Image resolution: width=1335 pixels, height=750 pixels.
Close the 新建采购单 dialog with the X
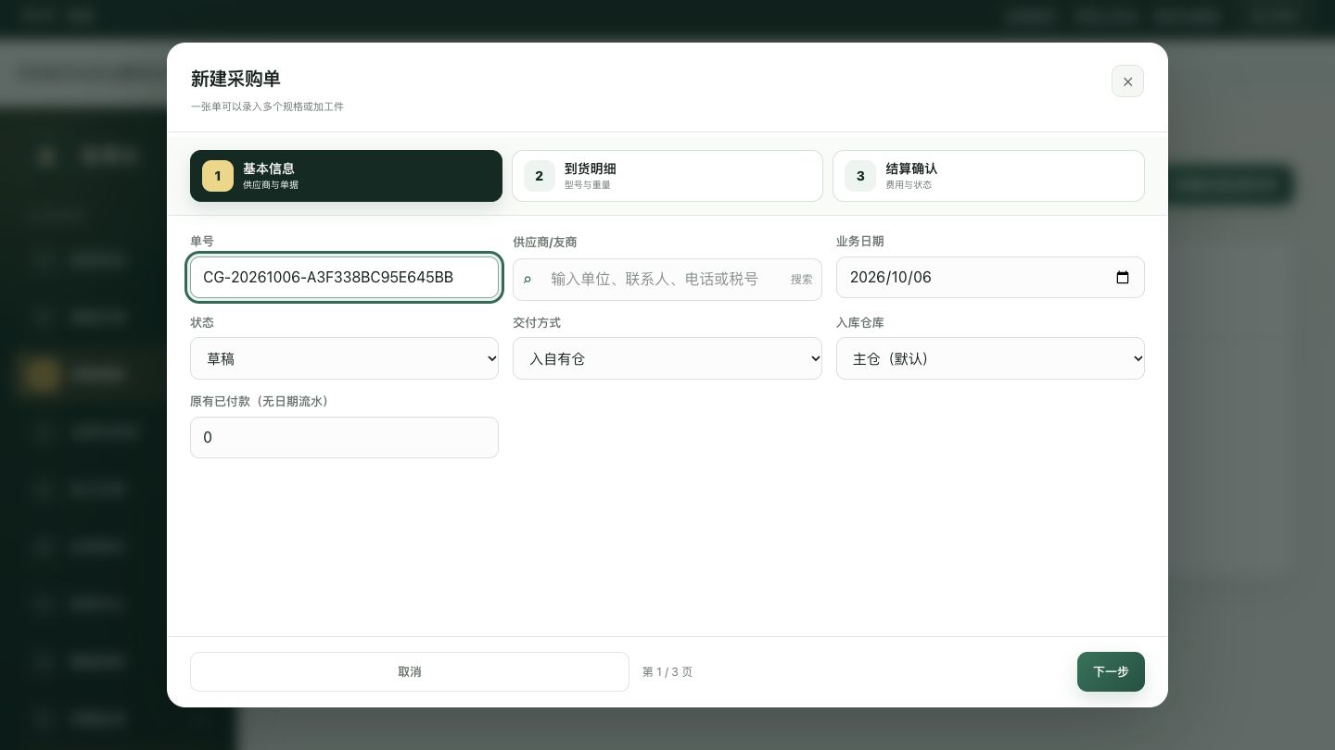tap(1127, 81)
